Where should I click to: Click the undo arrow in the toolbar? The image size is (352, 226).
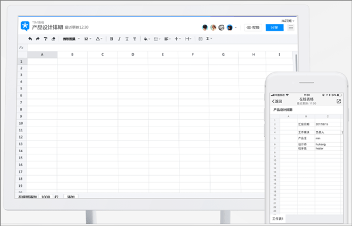coord(30,39)
